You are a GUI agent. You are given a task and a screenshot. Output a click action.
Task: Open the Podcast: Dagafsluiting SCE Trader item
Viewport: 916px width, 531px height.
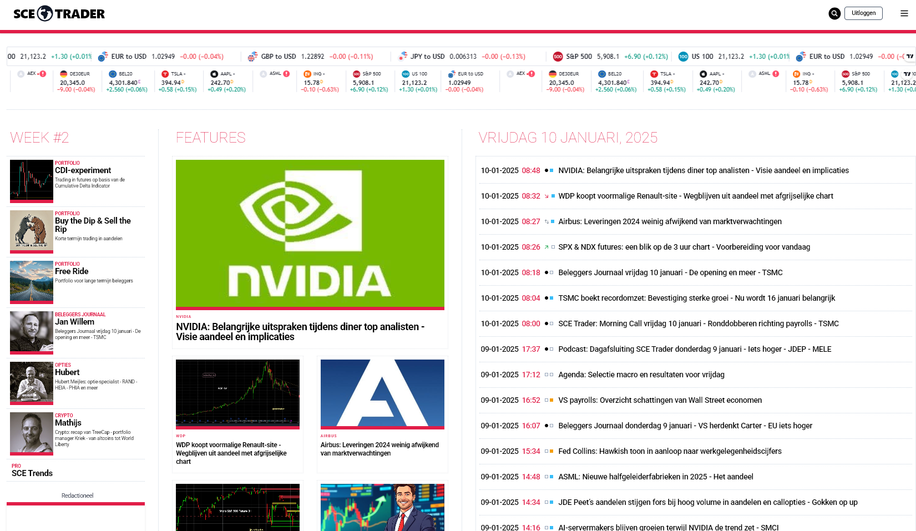pyautogui.click(x=695, y=349)
